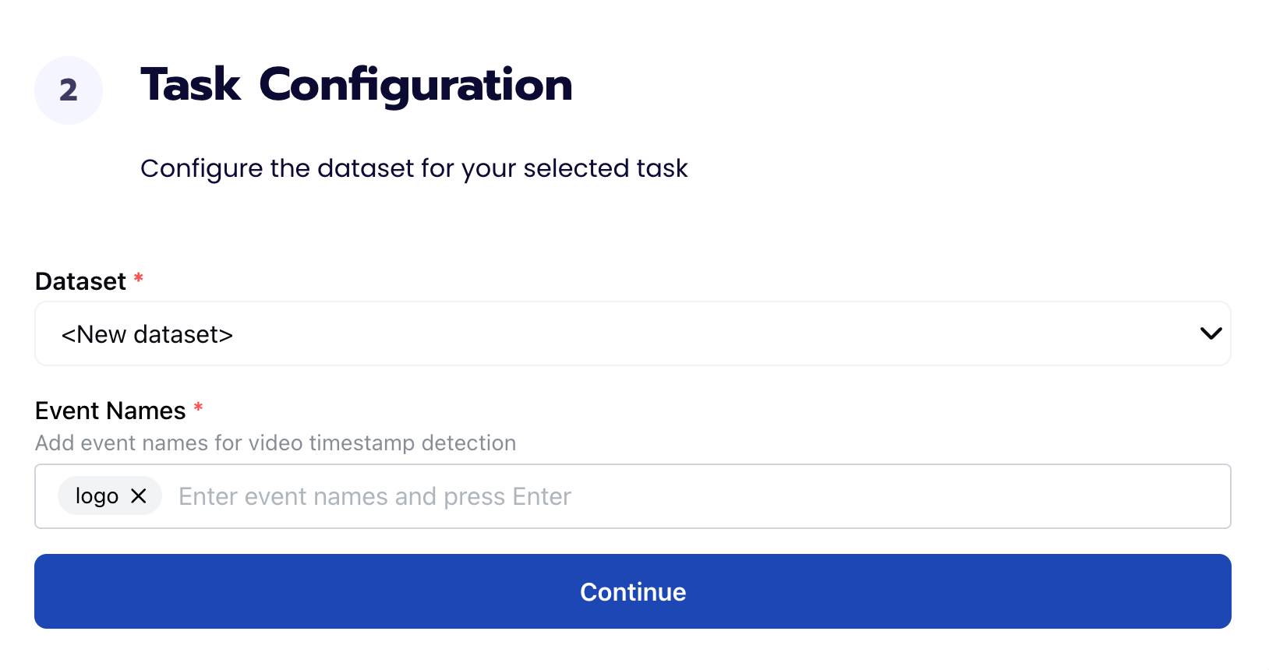Click the step 2 circle badge

(69, 90)
